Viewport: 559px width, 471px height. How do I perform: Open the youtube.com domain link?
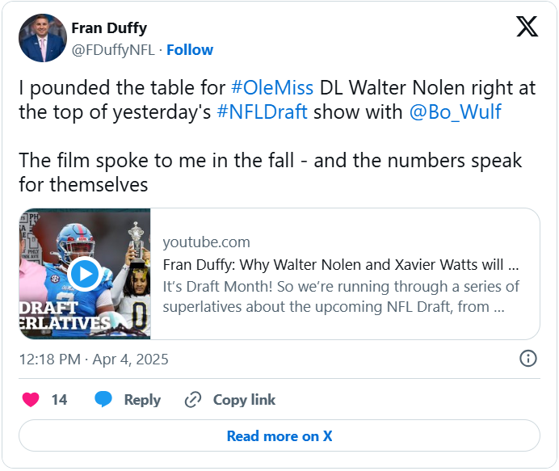pyautogui.click(x=206, y=242)
